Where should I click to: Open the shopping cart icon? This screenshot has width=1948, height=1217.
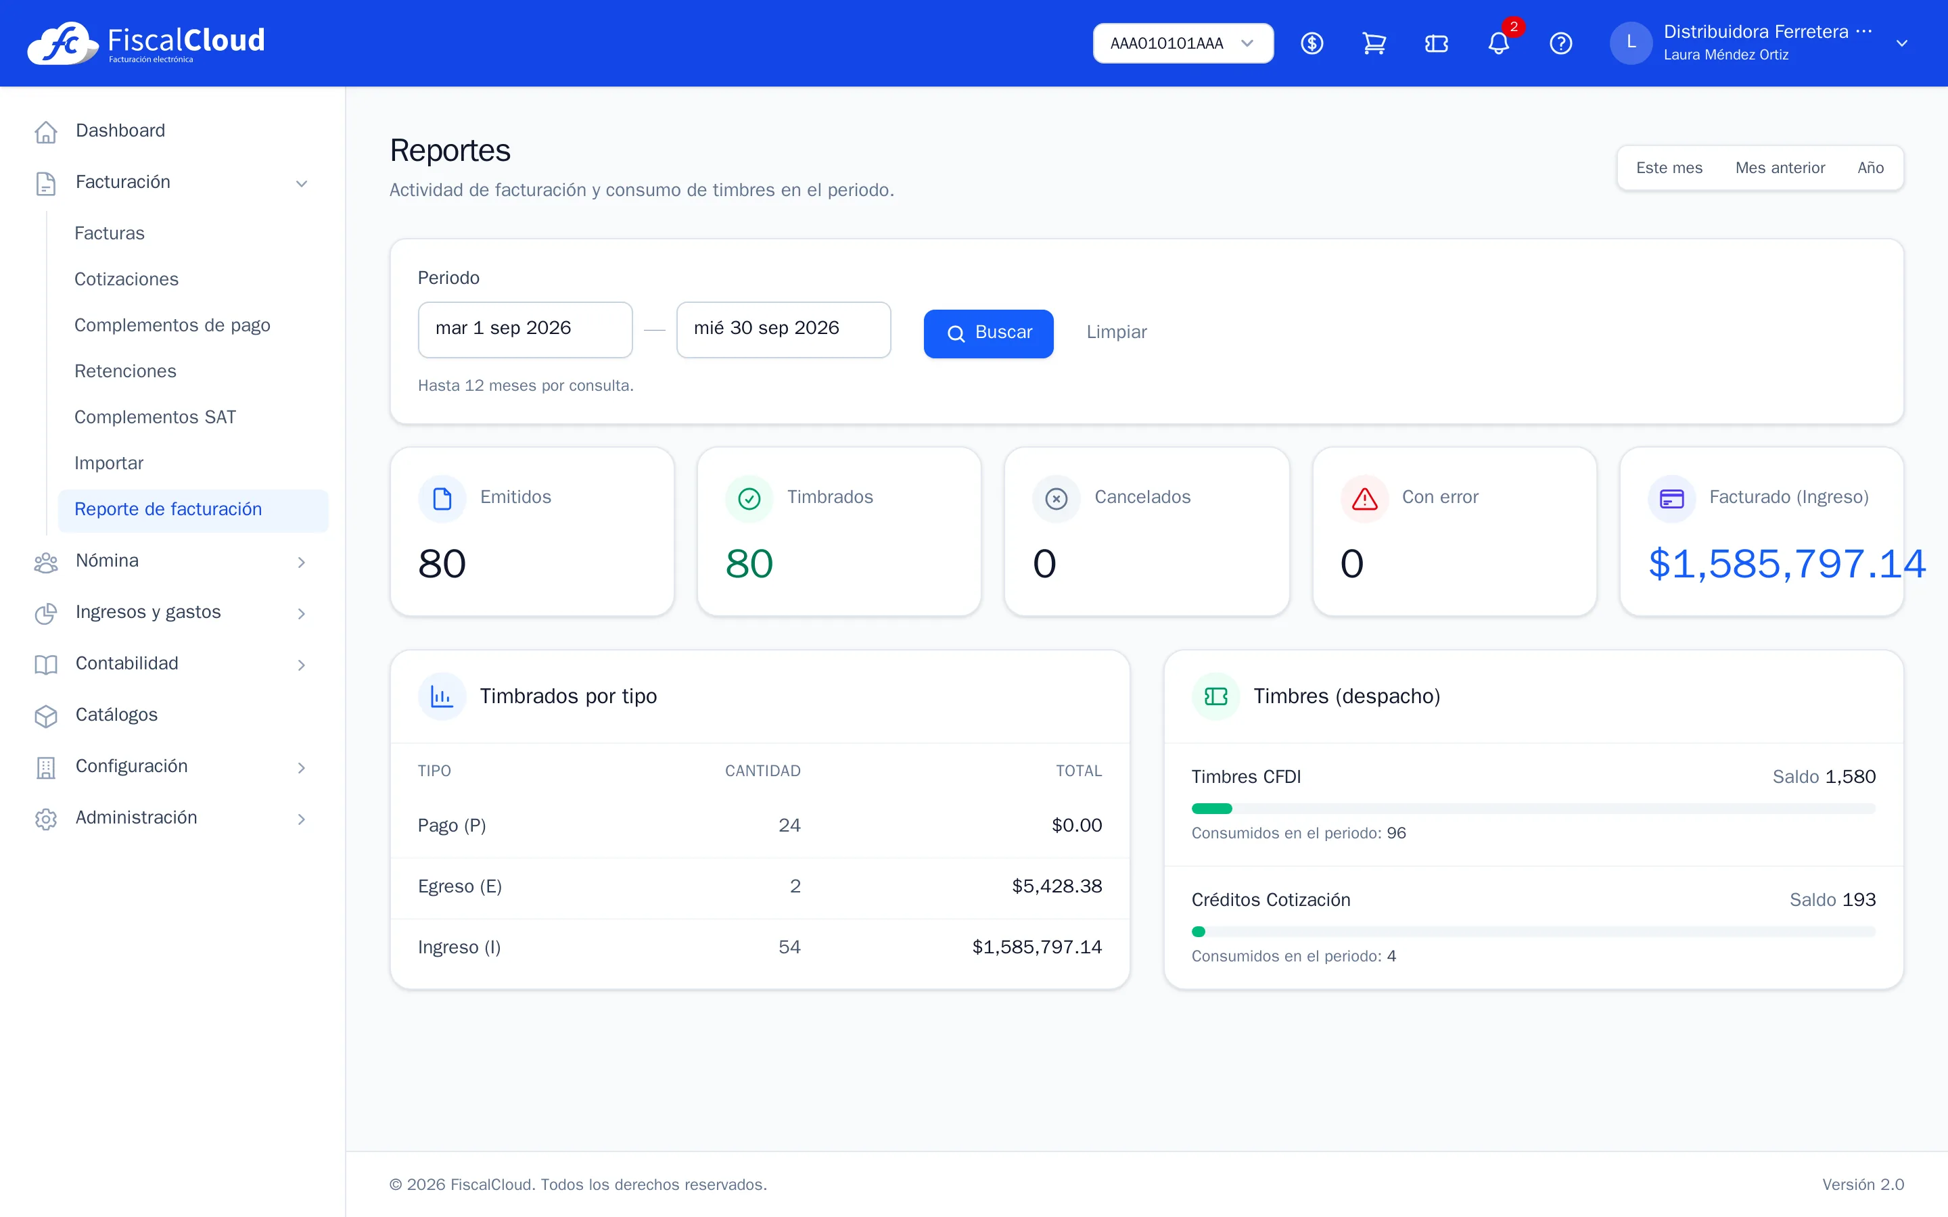pos(1374,43)
